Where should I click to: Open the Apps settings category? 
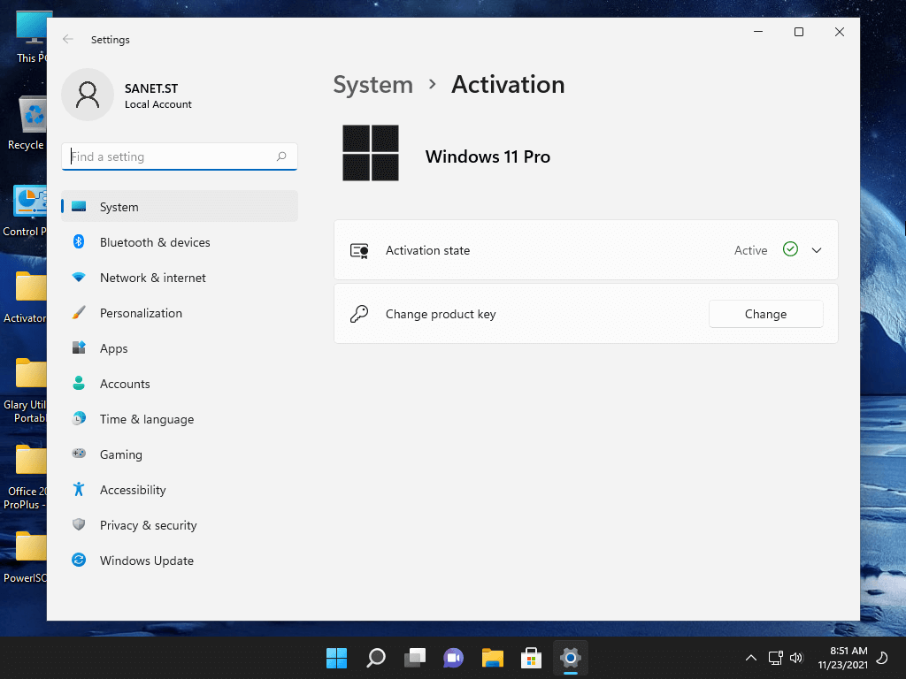114,348
